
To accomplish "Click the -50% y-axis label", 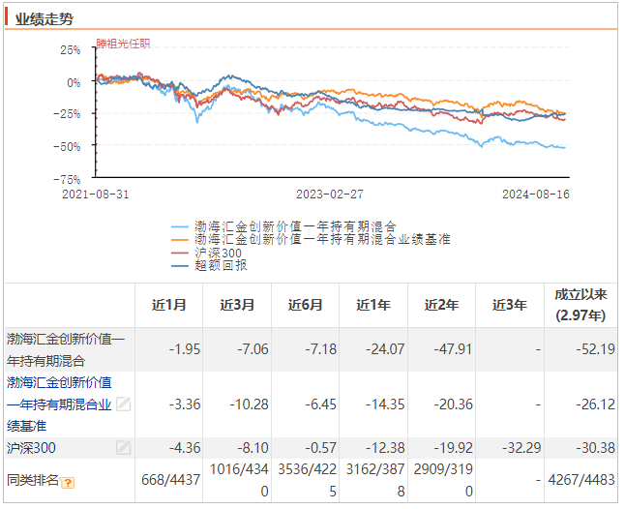I will (x=67, y=147).
